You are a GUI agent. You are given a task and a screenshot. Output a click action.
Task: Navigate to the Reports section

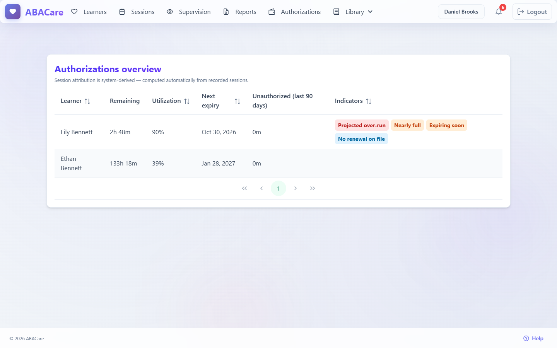point(240,12)
